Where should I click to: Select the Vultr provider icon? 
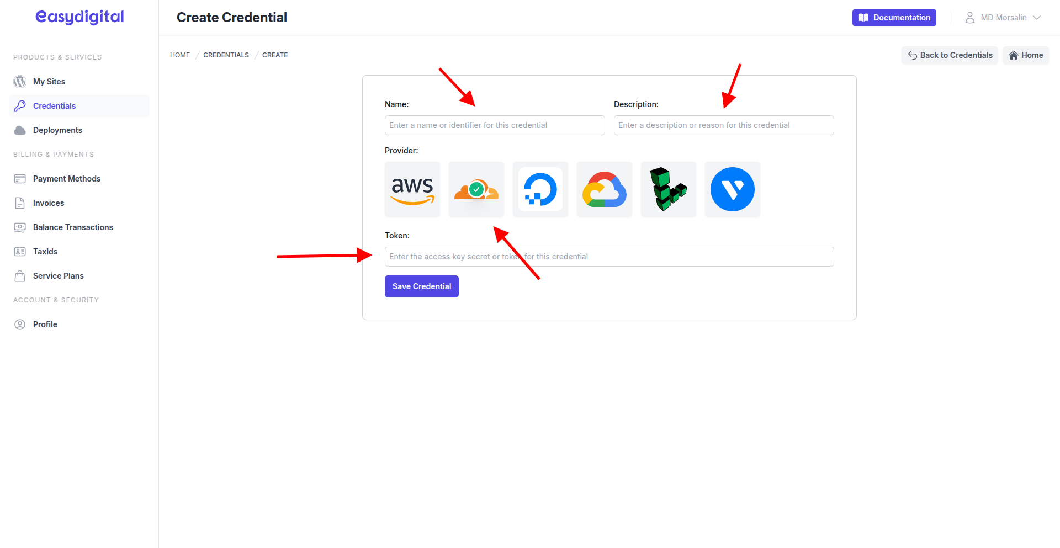pos(732,189)
